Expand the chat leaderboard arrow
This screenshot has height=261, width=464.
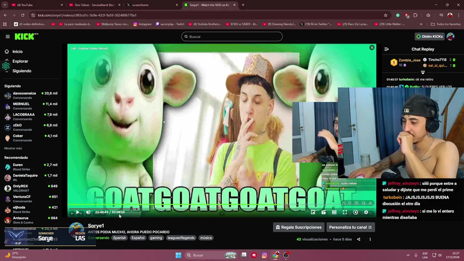click(x=423, y=72)
